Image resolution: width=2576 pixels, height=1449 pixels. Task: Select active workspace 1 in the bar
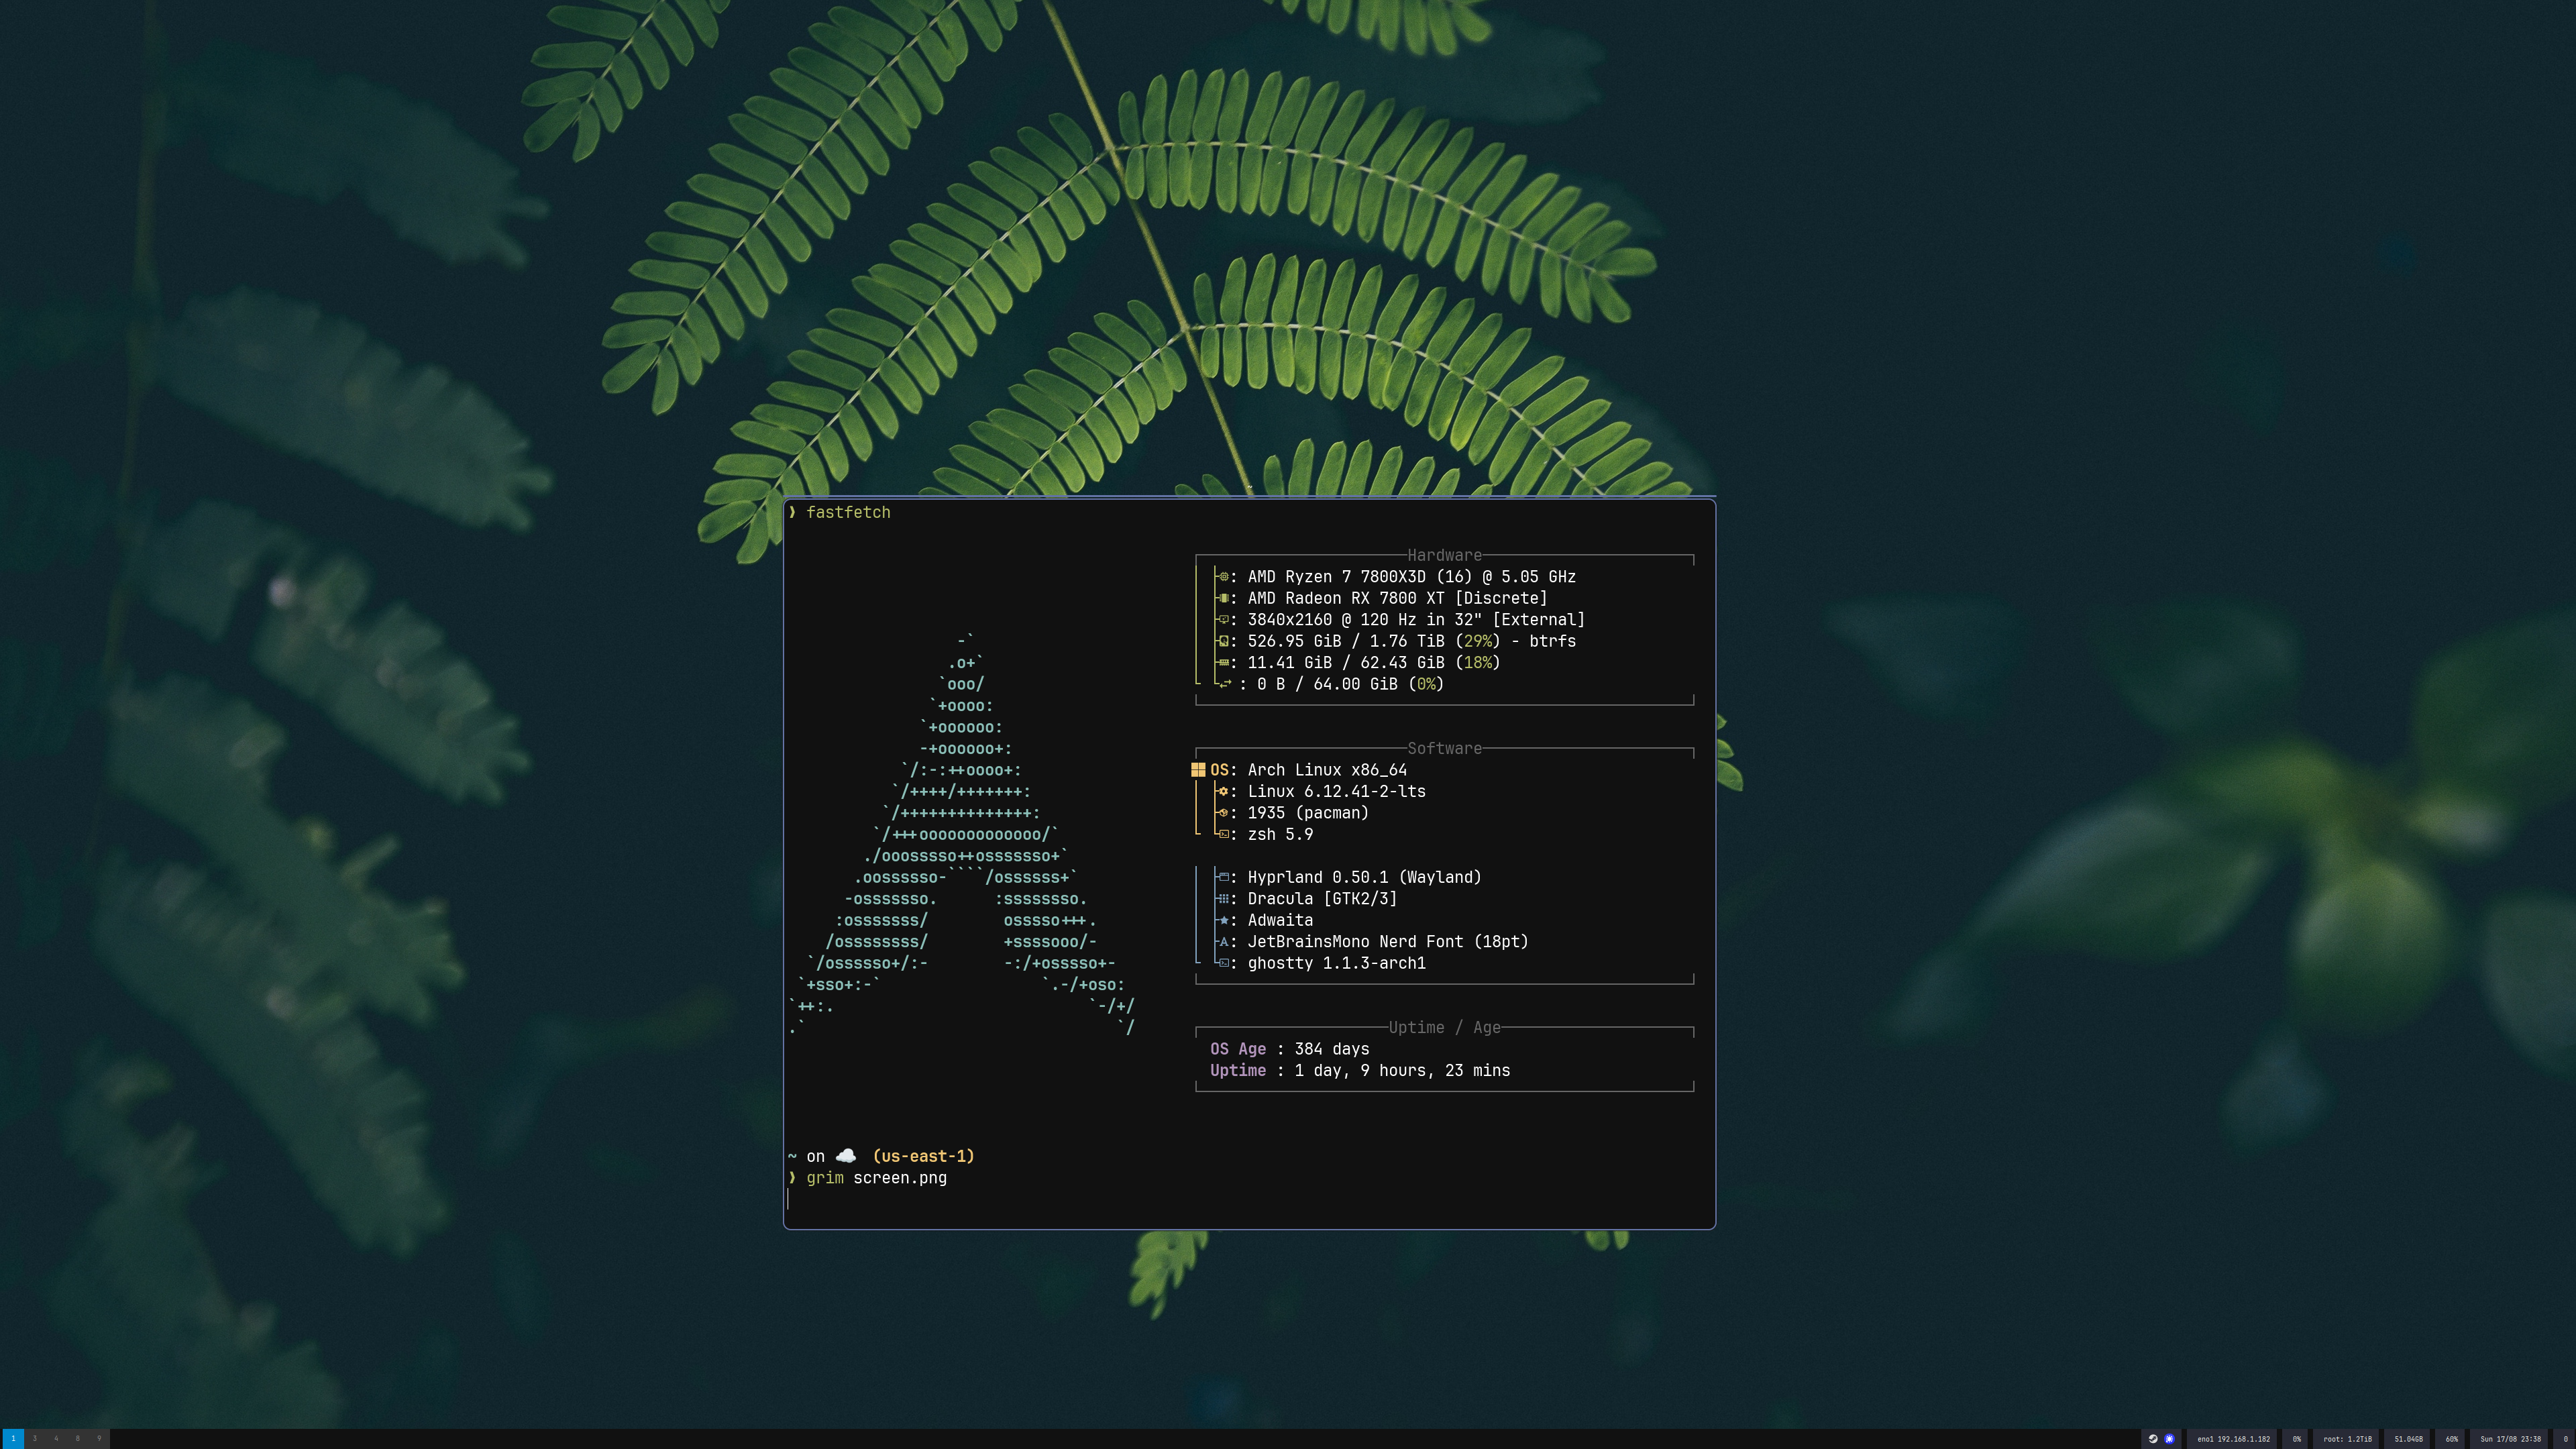(13, 1439)
